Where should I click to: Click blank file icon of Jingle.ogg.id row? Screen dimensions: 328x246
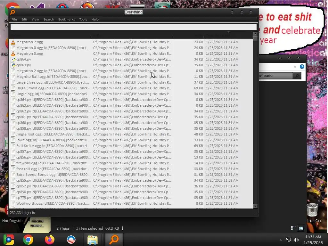click(13, 94)
